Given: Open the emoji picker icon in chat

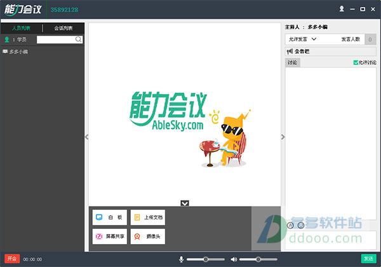Looking at the screenshot, I should 301,226.
